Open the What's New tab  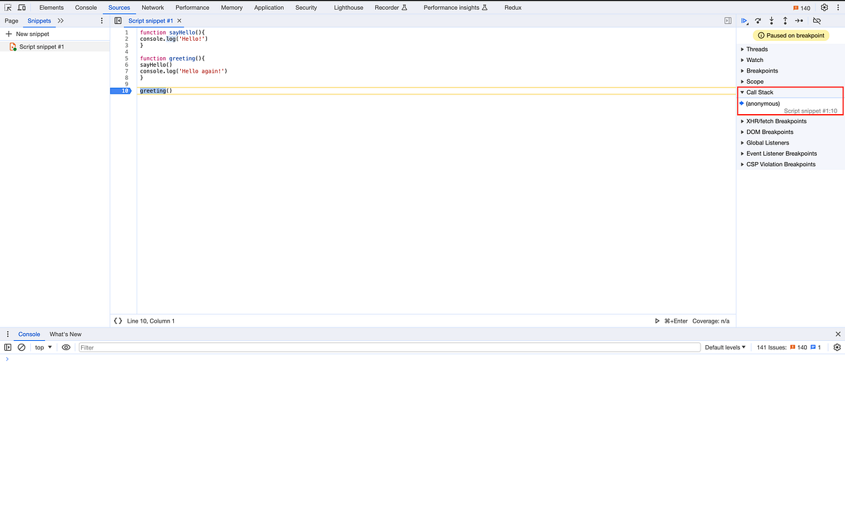pyautogui.click(x=65, y=334)
